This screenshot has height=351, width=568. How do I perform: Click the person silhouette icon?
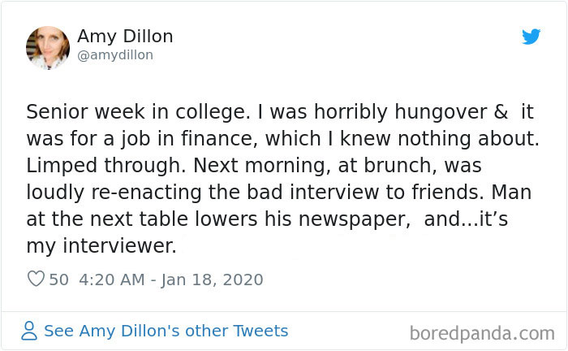point(29,331)
